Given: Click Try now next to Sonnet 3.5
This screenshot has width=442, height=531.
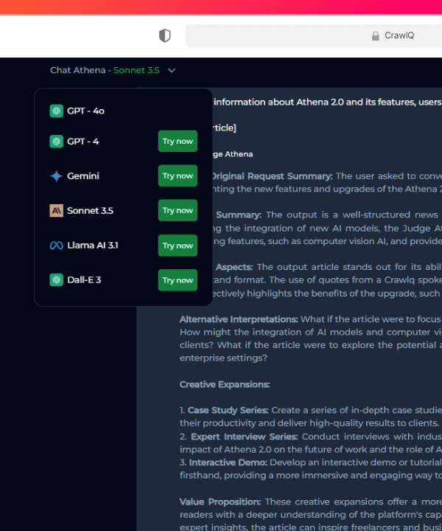Looking at the screenshot, I should tap(178, 210).
